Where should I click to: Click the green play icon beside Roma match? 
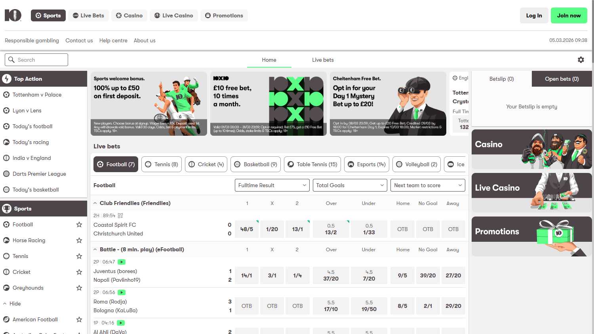pyautogui.click(x=121, y=292)
